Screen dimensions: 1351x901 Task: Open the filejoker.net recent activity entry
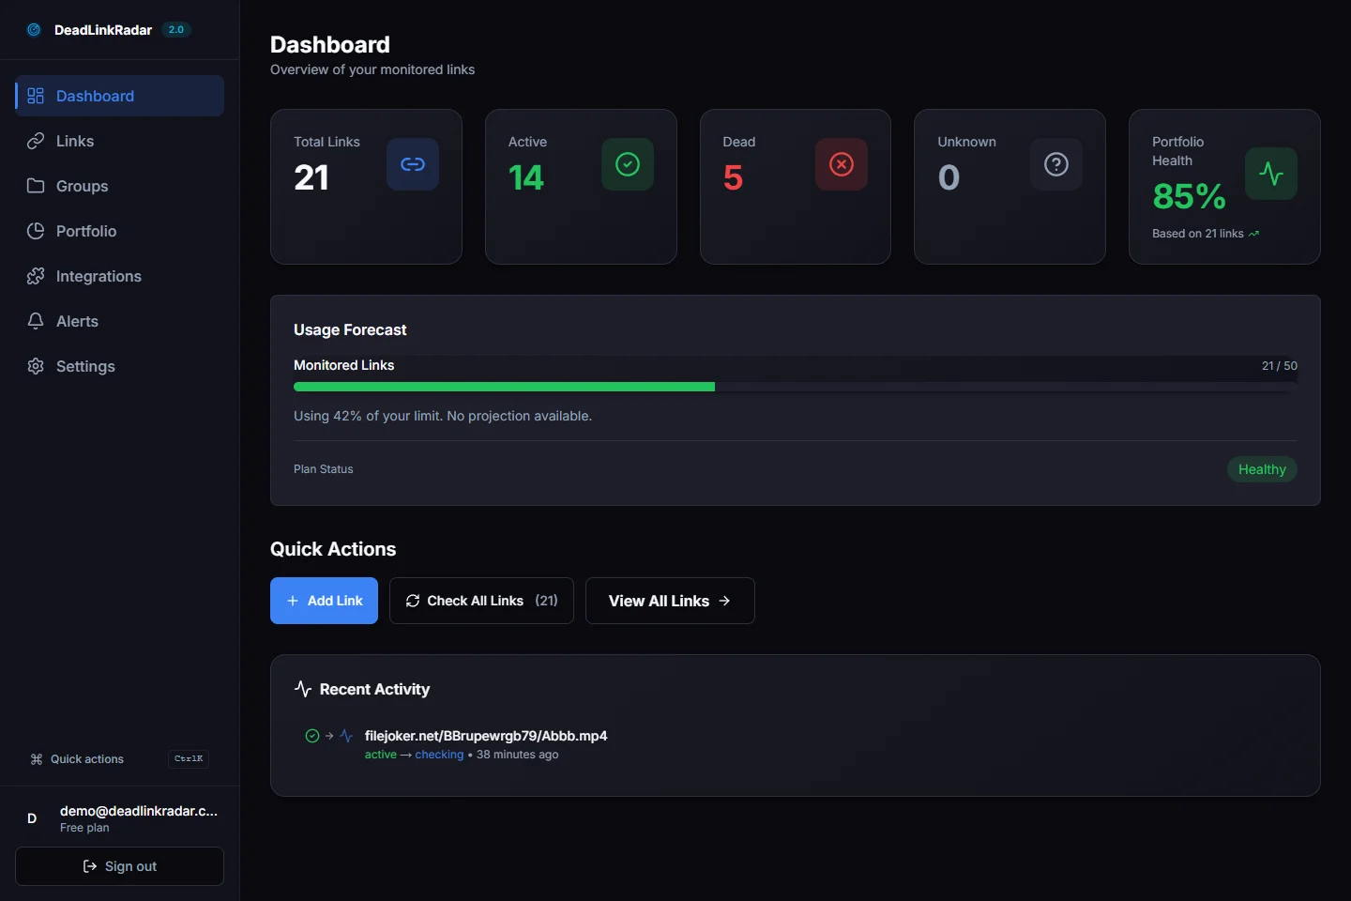point(485,736)
